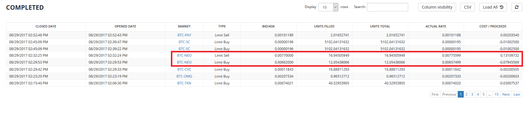Open the BTC-OMG market link
This screenshot has height=119, width=529.
click(184, 76)
